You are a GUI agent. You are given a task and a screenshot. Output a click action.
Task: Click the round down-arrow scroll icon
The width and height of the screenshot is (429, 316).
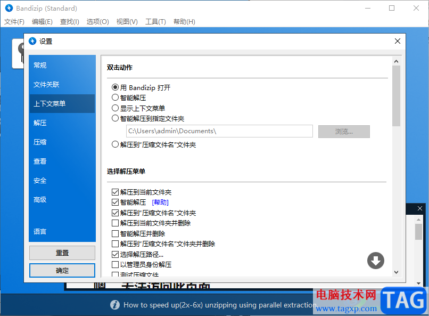coord(376,261)
